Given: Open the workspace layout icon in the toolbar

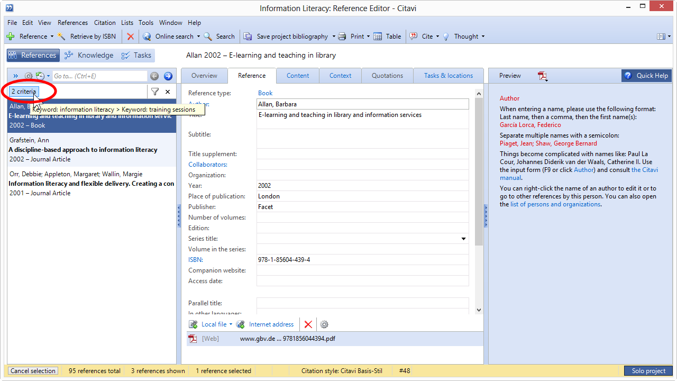Looking at the screenshot, I should click(x=661, y=37).
